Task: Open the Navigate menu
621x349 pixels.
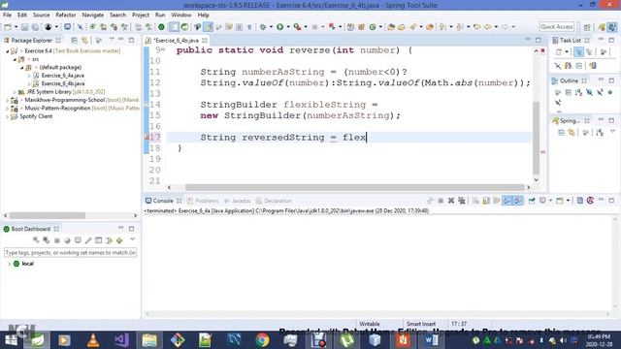Action: (93, 16)
